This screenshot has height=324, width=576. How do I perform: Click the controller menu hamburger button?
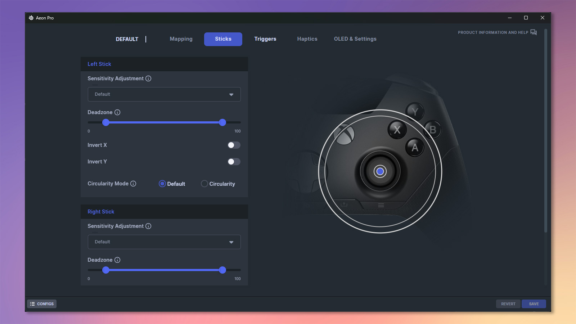pos(381,205)
